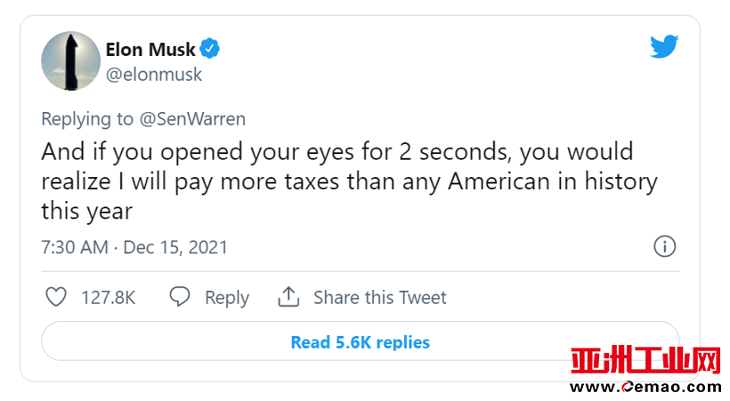The image size is (730, 401).
Task: Click the Dec 15, 2021 date
Action: tap(175, 247)
